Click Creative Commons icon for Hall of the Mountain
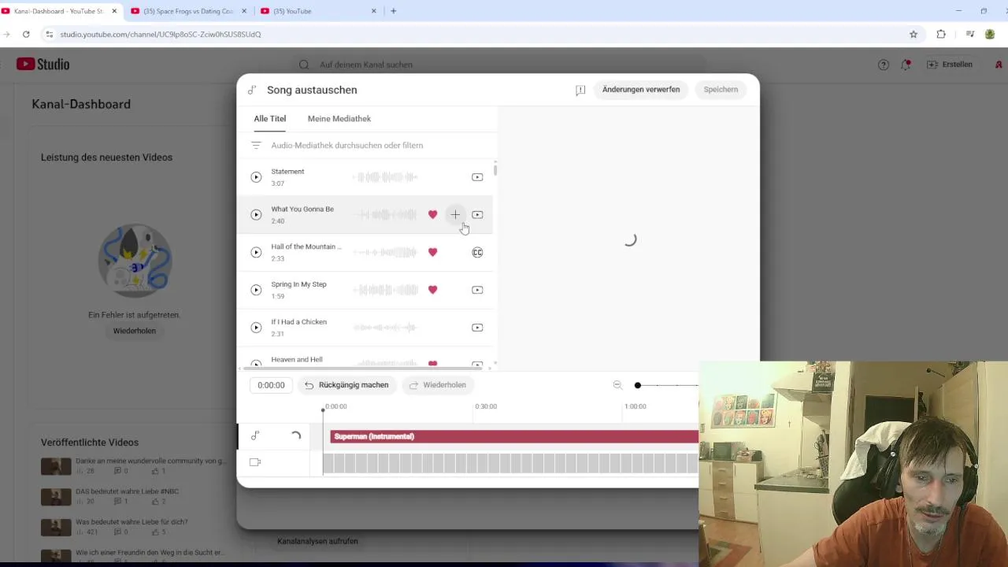This screenshot has width=1008, height=567. point(477,252)
